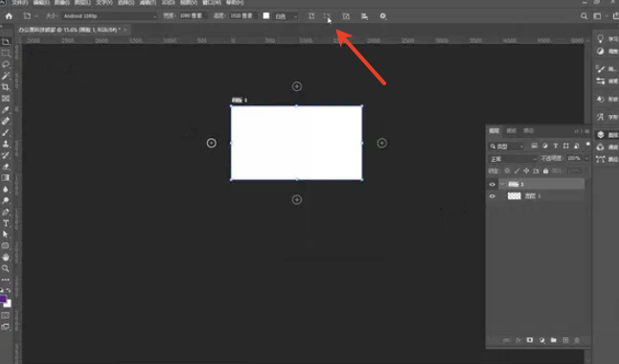Toggle visibility of the layer 1 row
The image size is (619, 364).
(x=492, y=196)
